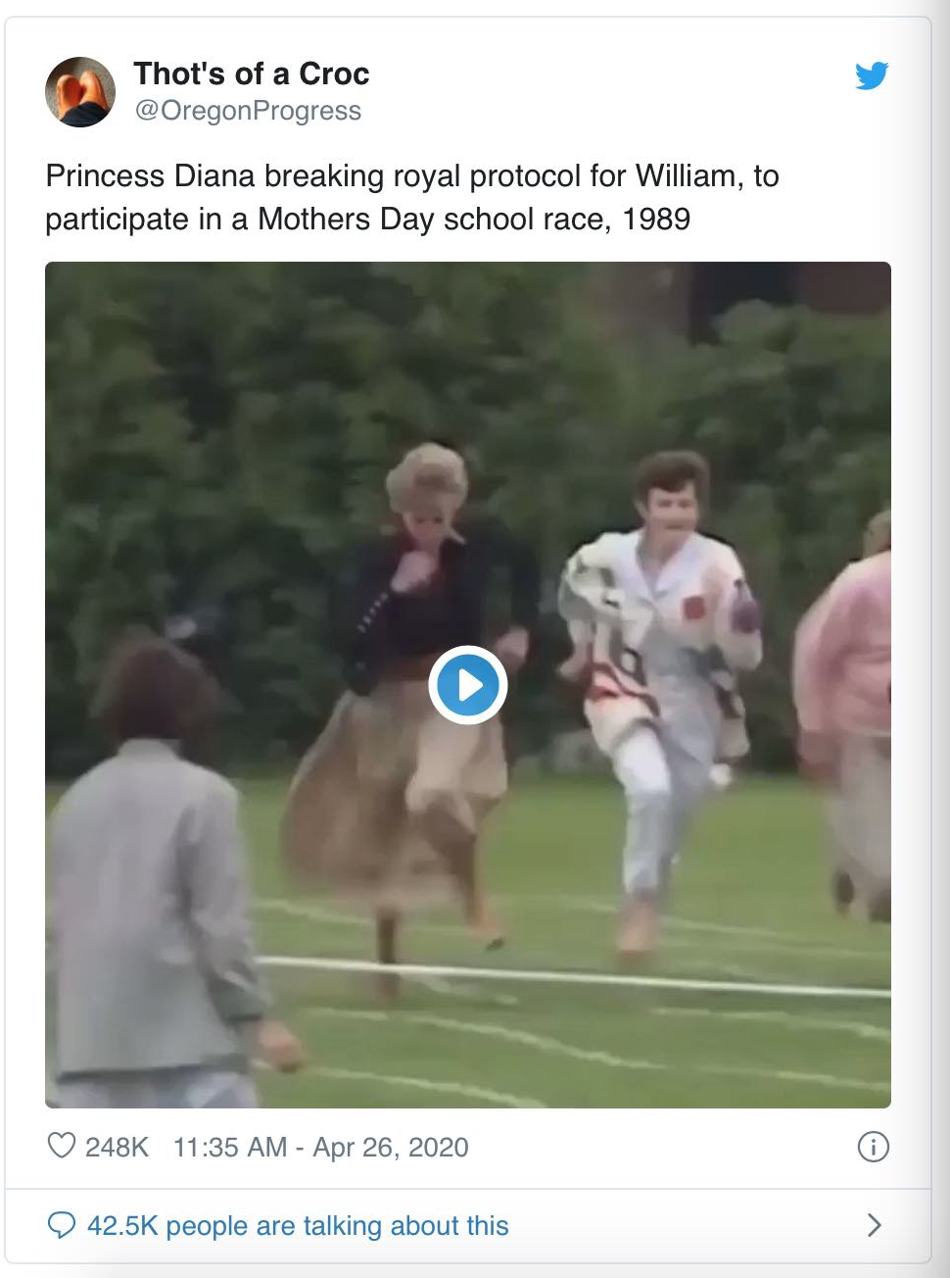This screenshot has width=950, height=1278.
Task: Like the tweet with the heart icon
Action: click(62, 1146)
